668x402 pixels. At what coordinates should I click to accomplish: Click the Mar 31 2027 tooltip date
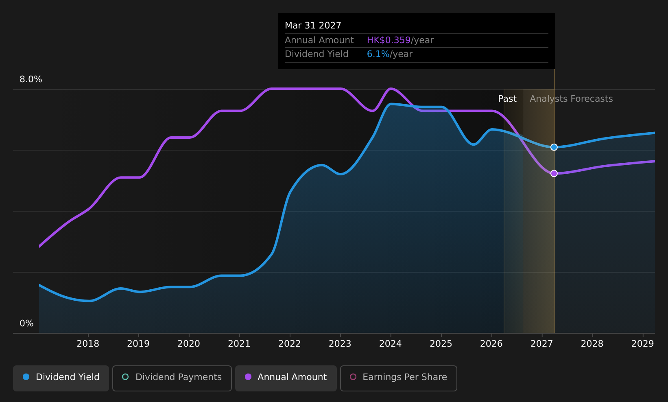[x=313, y=26]
